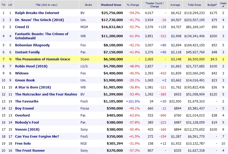Viewport: 228px width, 154px height.
Task: Open Overlord title link
Action: coord(22,115)
